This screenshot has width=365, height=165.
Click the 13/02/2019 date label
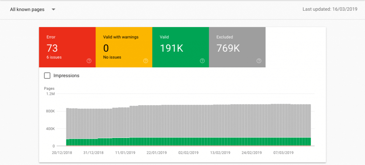tap(220, 153)
